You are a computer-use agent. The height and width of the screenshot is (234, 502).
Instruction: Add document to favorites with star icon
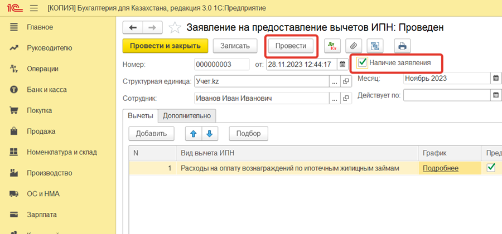click(x=175, y=28)
